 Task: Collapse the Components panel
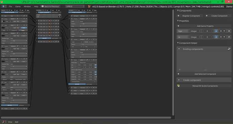[x=178, y=10]
